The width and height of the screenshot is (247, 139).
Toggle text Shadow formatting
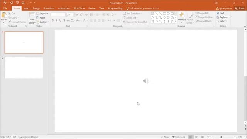(64, 20)
